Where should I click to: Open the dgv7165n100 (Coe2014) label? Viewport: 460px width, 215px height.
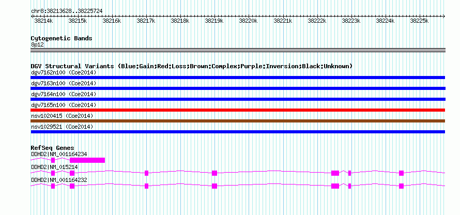click(64, 105)
